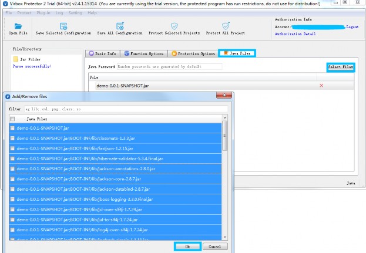Click the file list scroll up arrow

pyautogui.click(x=225, y=118)
